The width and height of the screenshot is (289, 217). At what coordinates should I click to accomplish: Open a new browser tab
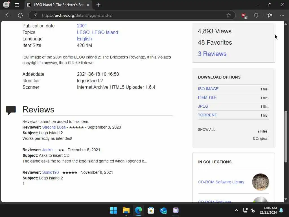tap(98, 5)
